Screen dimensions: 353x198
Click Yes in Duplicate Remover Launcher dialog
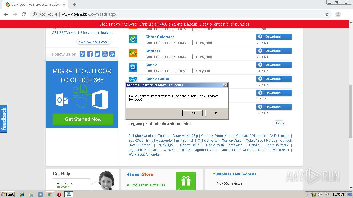coord(192,113)
